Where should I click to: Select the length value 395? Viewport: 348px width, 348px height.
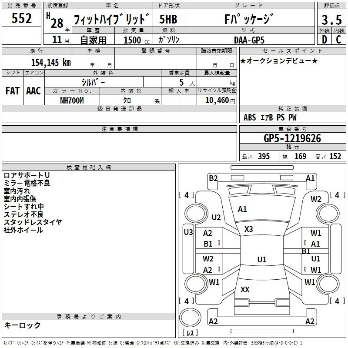point(264,156)
